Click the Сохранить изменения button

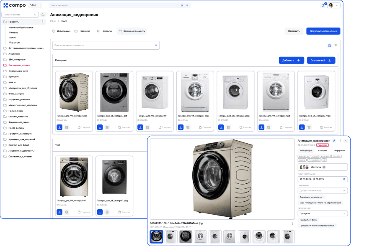(323, 31)
